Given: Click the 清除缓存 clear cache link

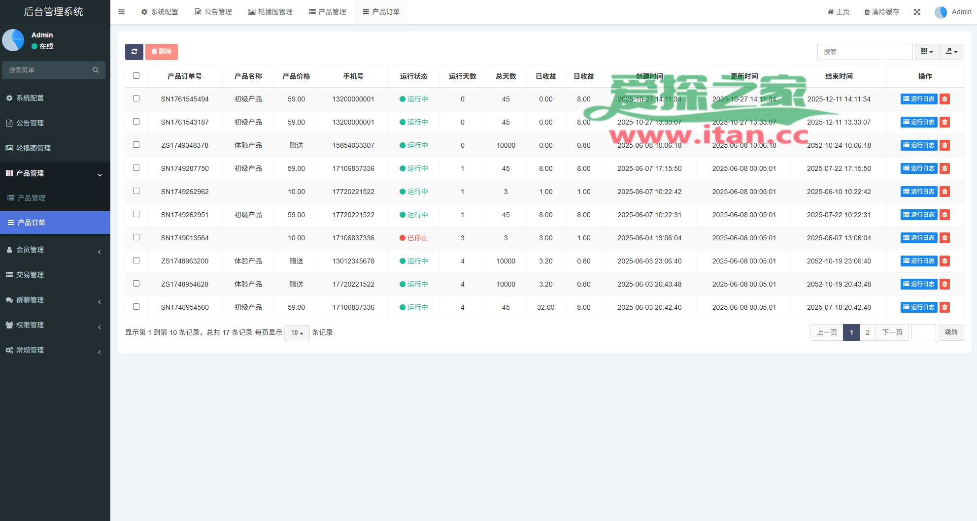Looking at the screenshot, I should [x=881, y=12].
